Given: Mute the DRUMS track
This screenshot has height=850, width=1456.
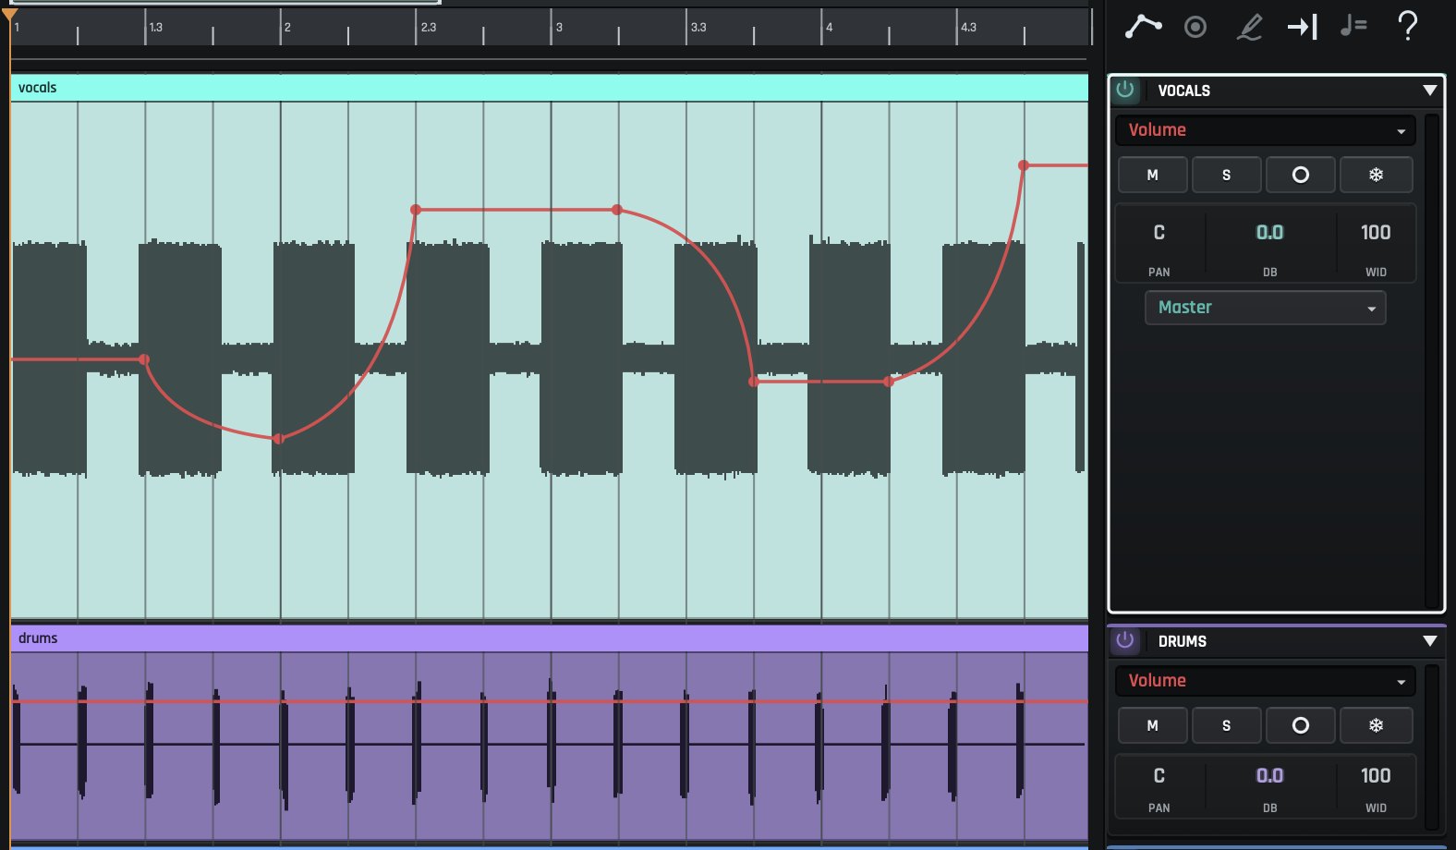Looking at the screenshot, I should point(1153,725).
